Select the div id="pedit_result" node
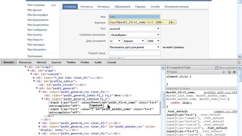 pos(62,85)
